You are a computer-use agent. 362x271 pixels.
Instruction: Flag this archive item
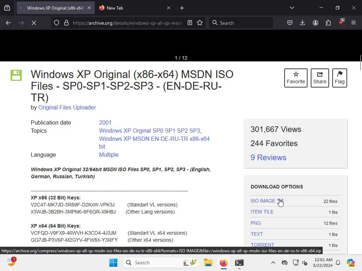pos(340,78)
